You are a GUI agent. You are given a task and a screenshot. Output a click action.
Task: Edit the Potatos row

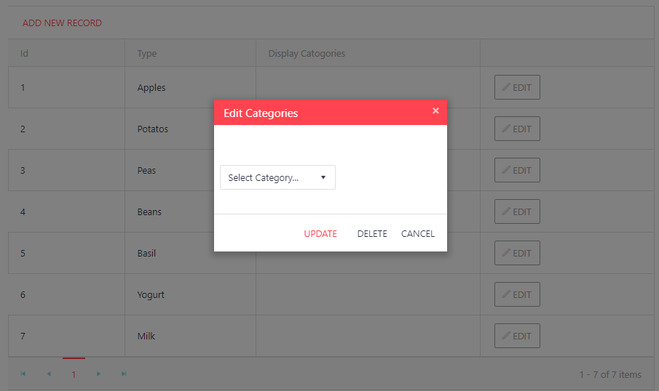point(517,129)
